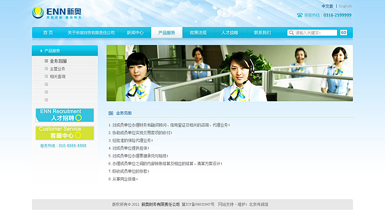This screenshot has width=385, height=213.
Task: Expand the second empty sidebar row's plus icon
Action: (46, 92)
